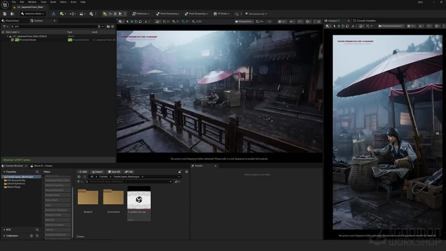
Task: Open the Tools menu
Action: coord(43,2)
